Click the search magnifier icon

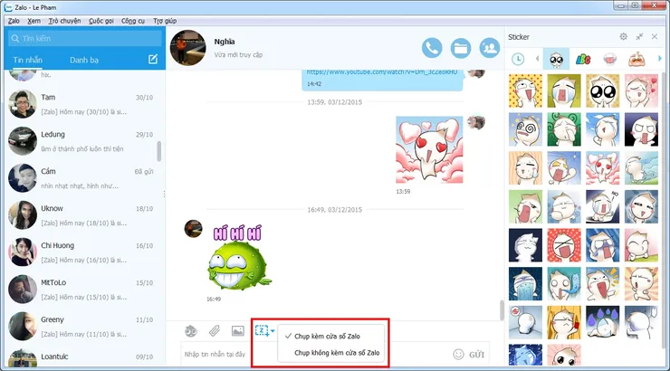coord(15,38)
